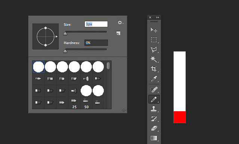Select the Crop tool

pyautogui.click(x=153, y=69)
